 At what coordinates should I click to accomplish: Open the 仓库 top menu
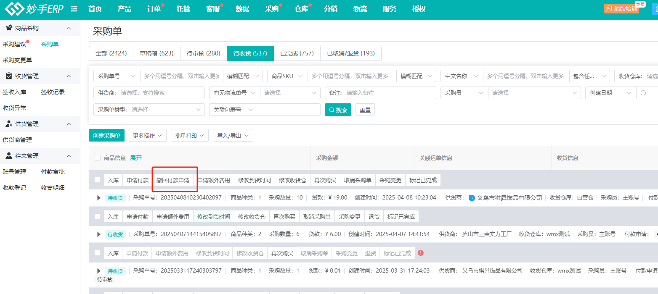click(x=301, y=9)
